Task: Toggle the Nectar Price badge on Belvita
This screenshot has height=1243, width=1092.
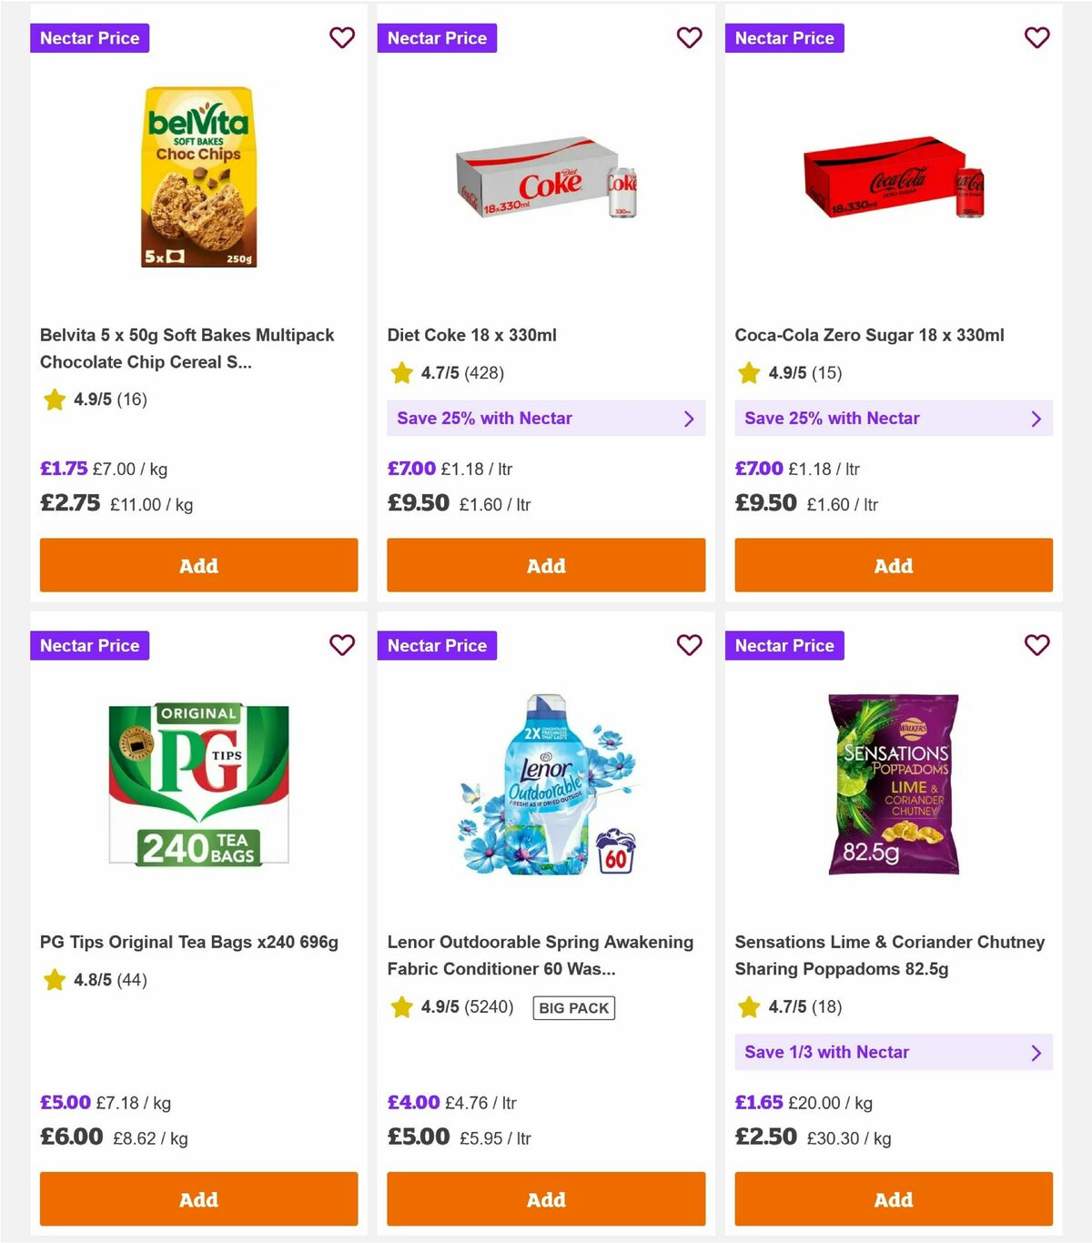Action: pos(89,37)
